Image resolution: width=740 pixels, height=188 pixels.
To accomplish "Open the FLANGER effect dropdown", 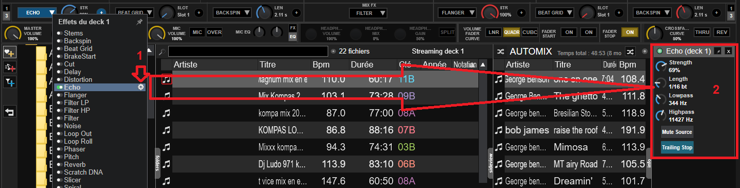I will tap(457, 12).
